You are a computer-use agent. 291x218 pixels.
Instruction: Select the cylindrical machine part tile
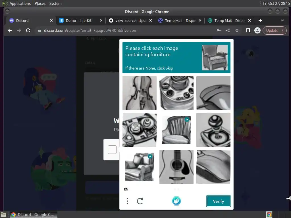[x=176, y=93]
